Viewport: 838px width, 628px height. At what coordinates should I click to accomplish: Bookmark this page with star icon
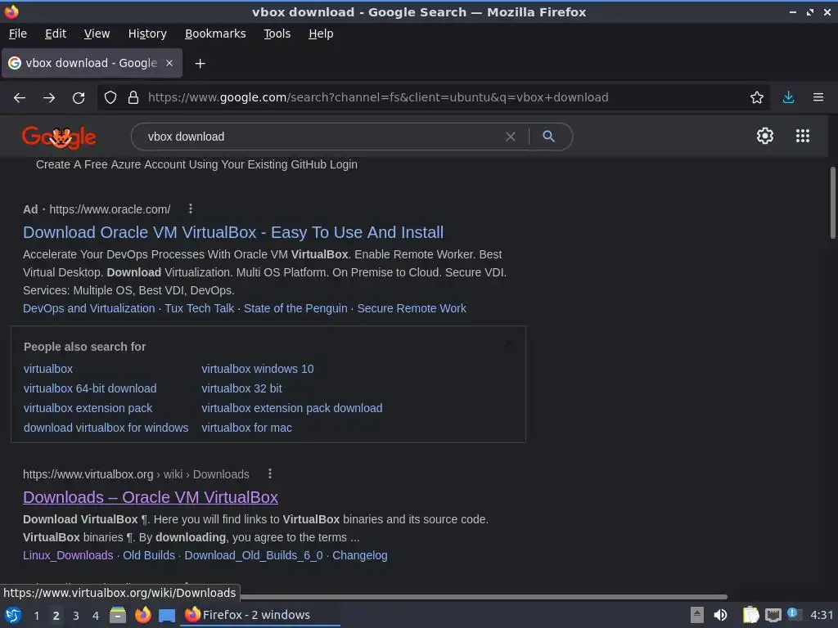point(757,98)
